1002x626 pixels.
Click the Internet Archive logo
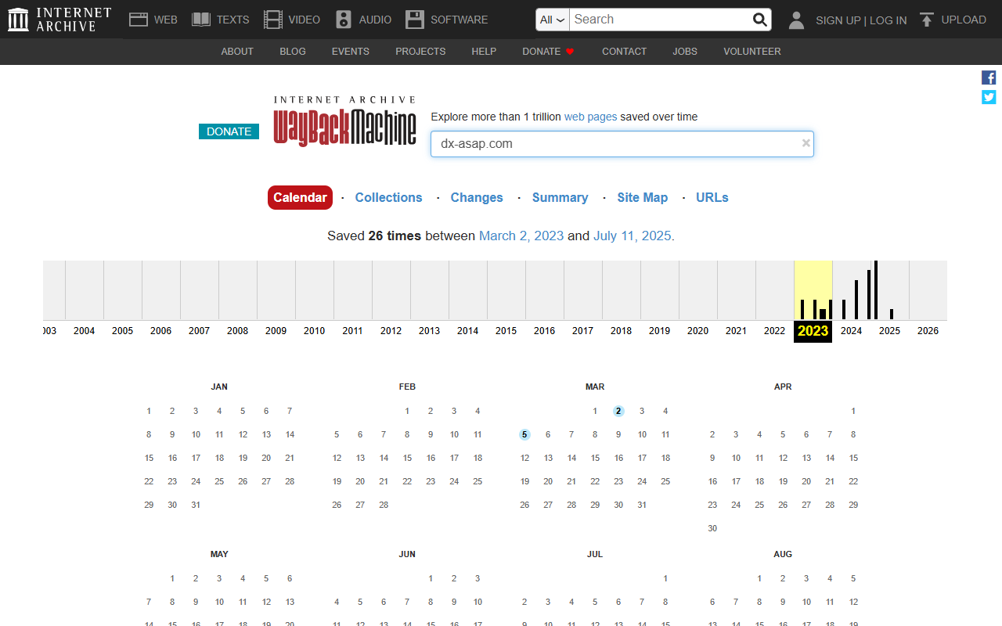[59, 20]
